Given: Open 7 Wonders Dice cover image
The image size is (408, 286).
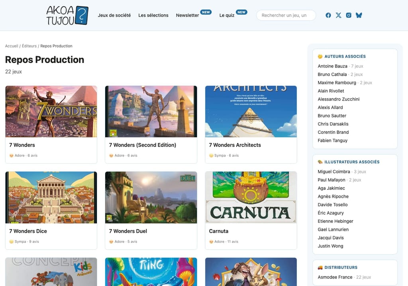Looking at the screenshot, I should click(51, 197).
